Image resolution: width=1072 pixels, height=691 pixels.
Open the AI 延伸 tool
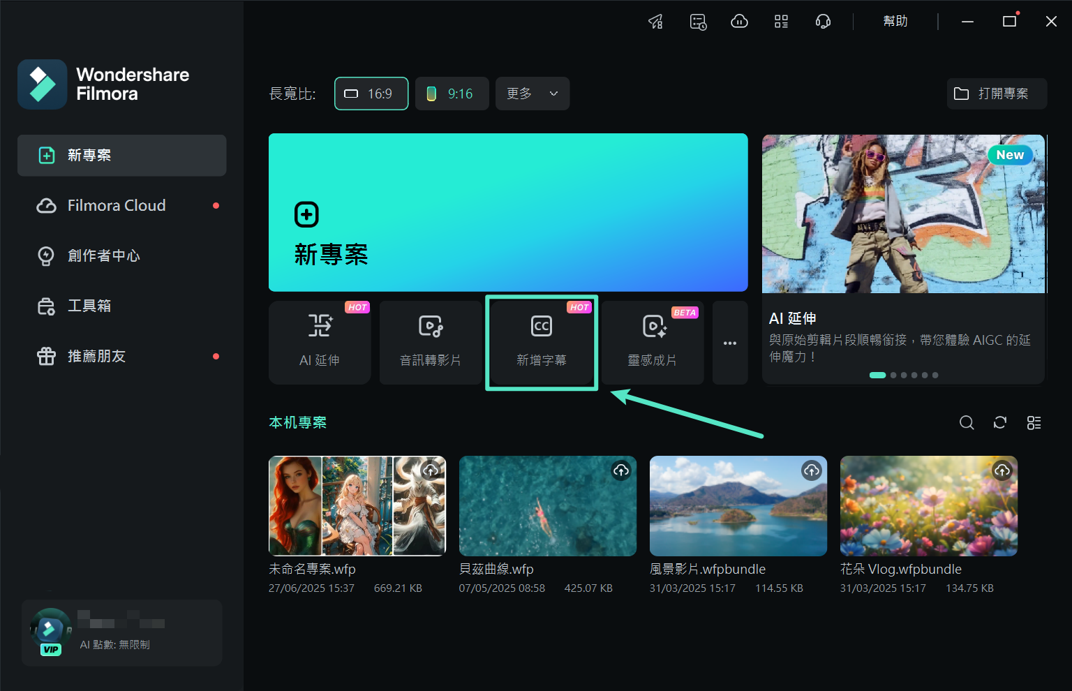point(320,342)
